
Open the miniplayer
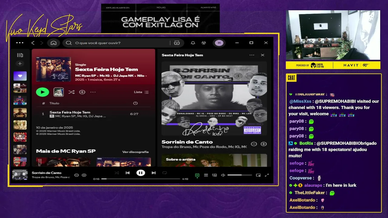point(258,175)
